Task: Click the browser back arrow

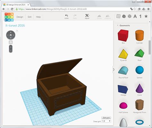Action: click(x=4, y=9)
